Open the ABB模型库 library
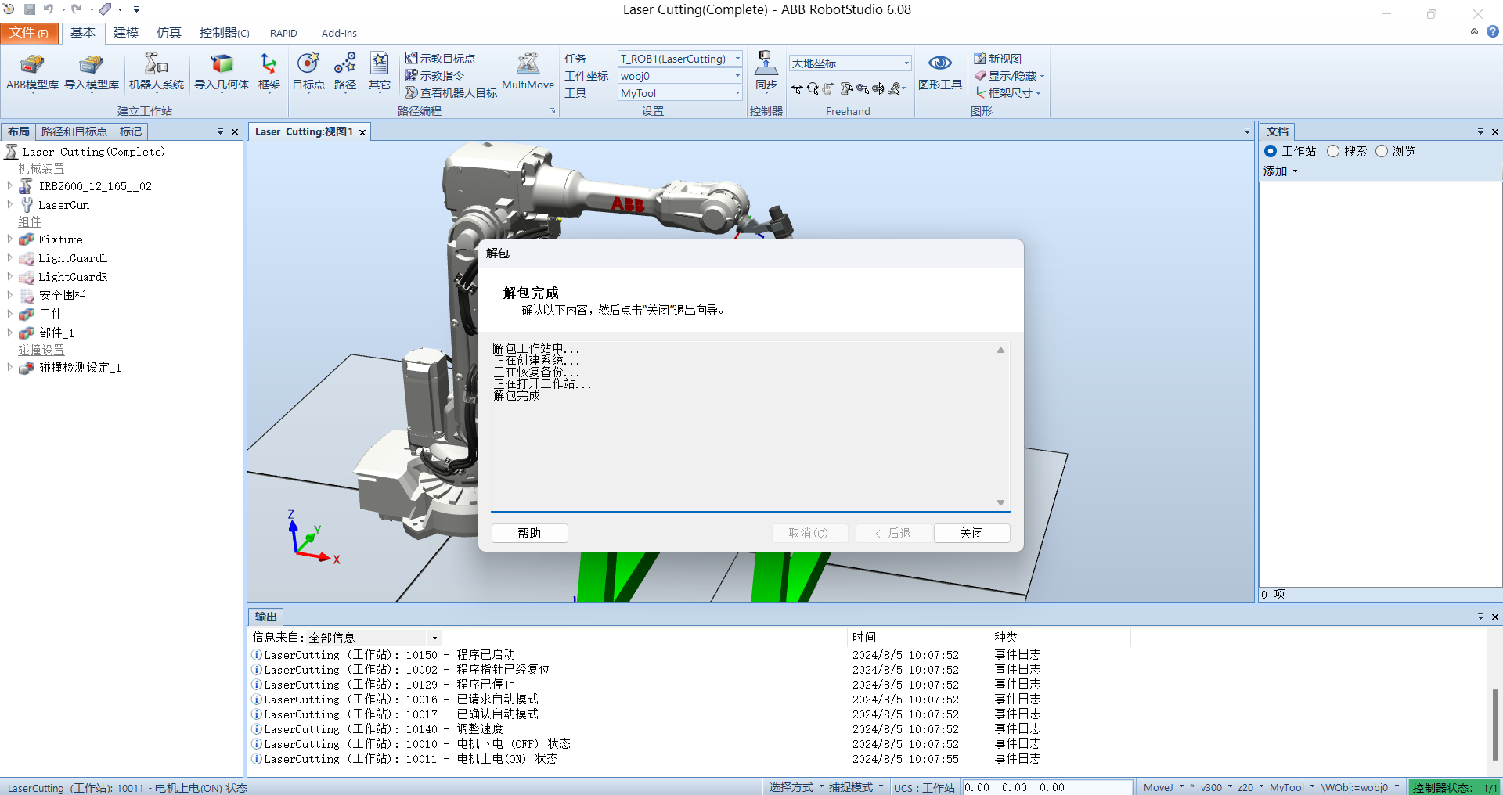The height and width of the screenshot is (795, 1503). (32, 72)
